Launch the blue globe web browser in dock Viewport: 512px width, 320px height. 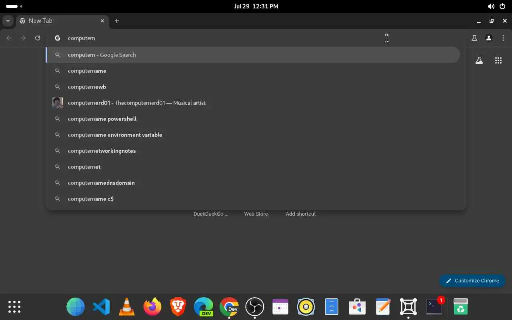pyautogui.click(x=76, y=307)
